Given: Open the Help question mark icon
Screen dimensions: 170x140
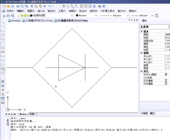Looking at the screenshot, I should pyautogui.click(x=104, y=6).
